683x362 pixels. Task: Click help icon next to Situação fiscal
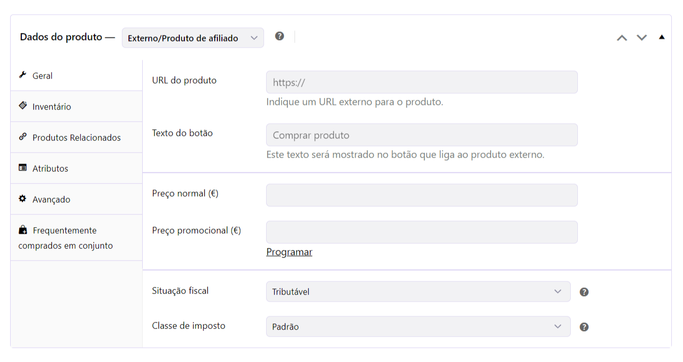[584, 292]
